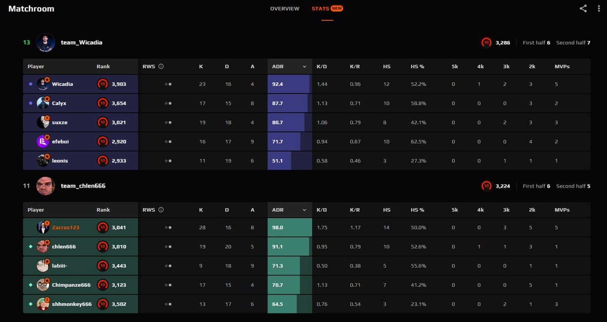
Task: Sort team_chlen666 table by 2k column
Action: tap(532, 210)
